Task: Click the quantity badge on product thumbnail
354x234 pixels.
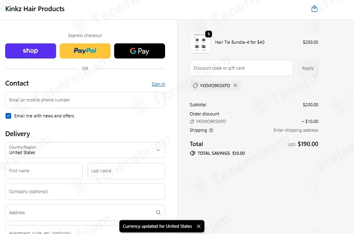Action: click(x=208, y=34)
